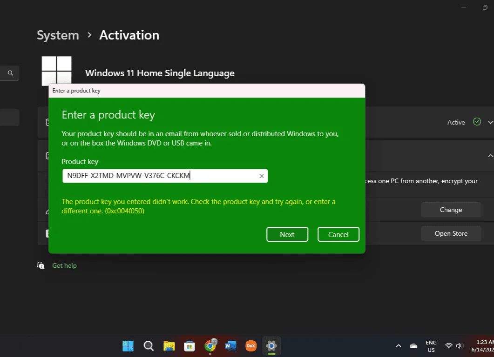Open the Windows Start menu

coord(128,346)
